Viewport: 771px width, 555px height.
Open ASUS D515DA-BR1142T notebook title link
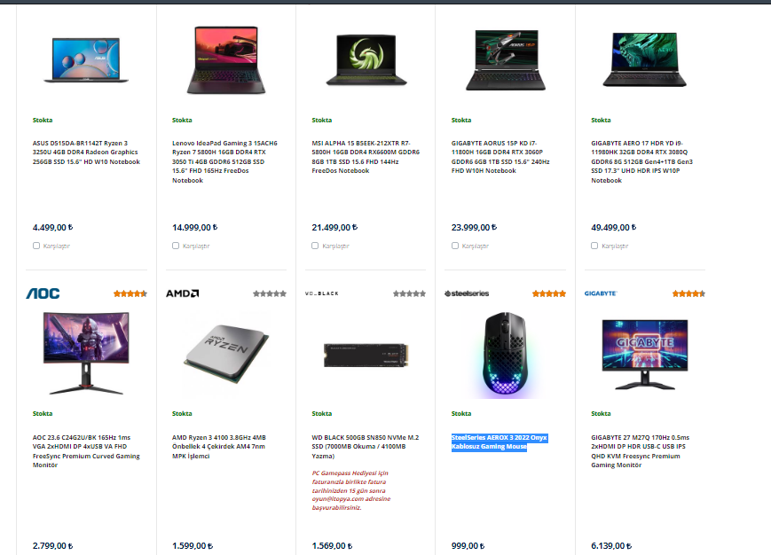tap(87, 152)
